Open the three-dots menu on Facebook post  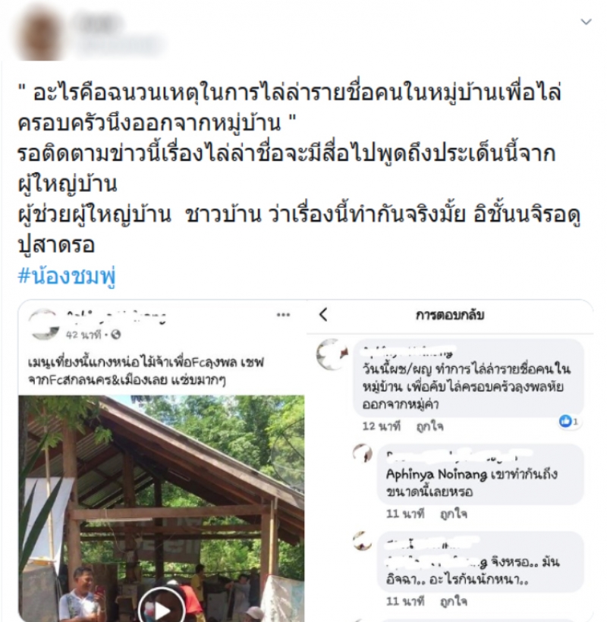[283, 315]
